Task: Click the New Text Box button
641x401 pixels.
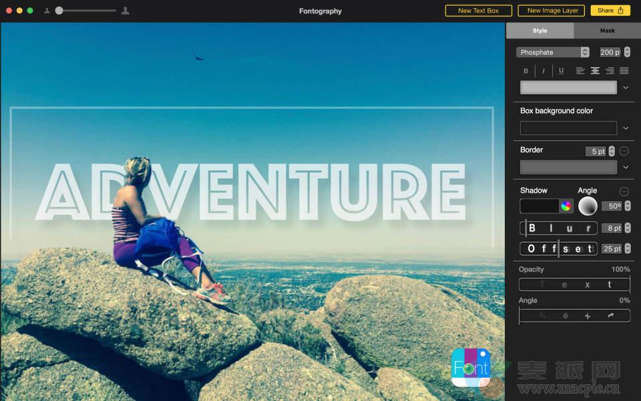Action: pyautogui.click(x=478, y=11)
